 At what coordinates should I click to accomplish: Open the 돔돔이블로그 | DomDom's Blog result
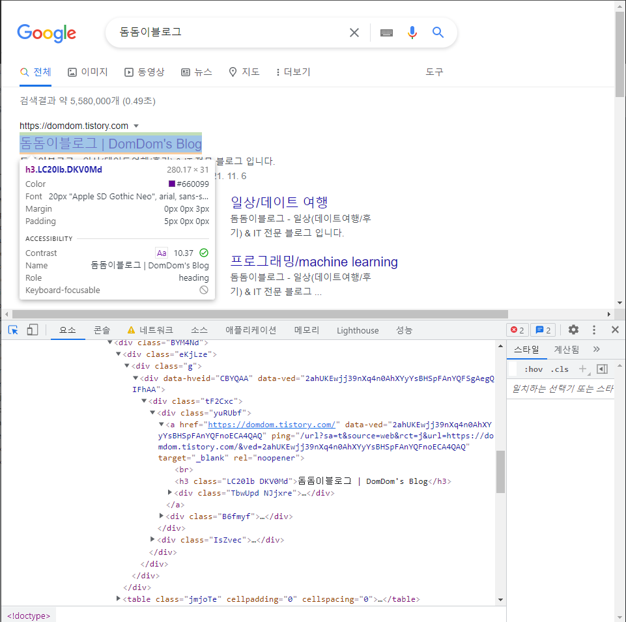click(111, 143)
